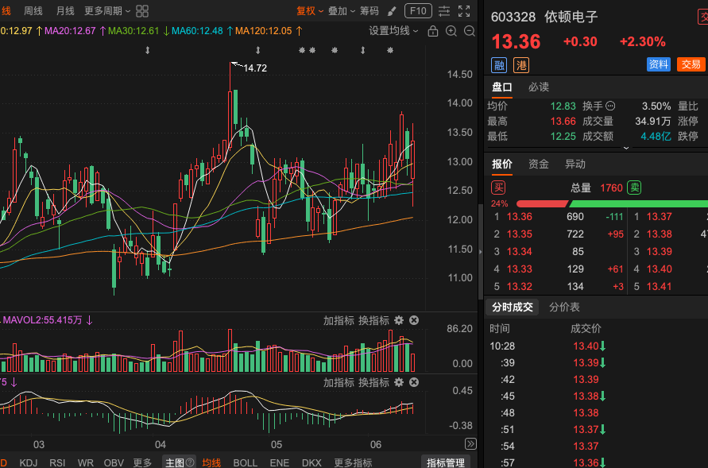Select OBV indicator
The height and width of the screenshot is (468, 708).
pyautogui.click(x=114, y=462)
